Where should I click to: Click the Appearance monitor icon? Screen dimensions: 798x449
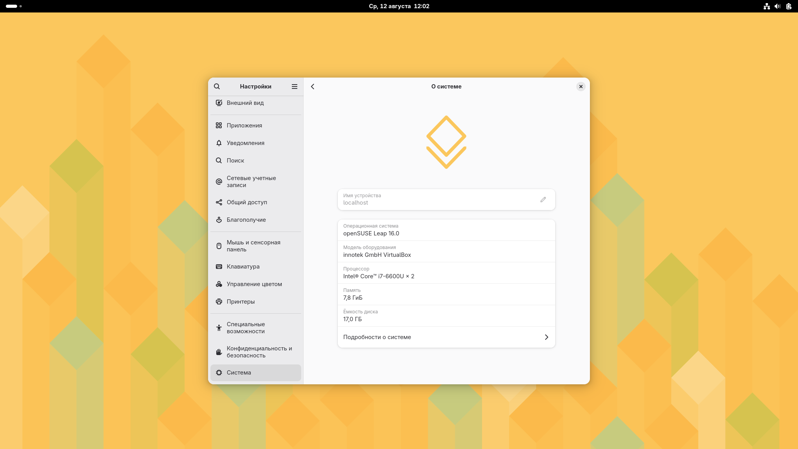pyautogui.click(x=219, y=103)
